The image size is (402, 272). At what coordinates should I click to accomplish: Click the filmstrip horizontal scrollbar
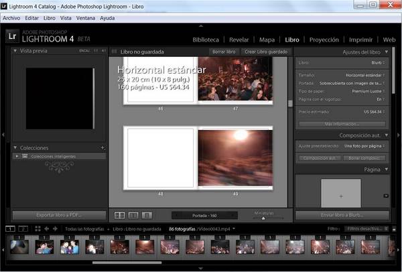[127, 263]
